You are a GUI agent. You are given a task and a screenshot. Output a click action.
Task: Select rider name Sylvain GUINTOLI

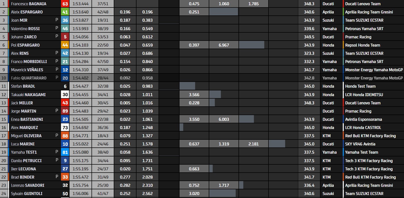[x=27, y=194]
